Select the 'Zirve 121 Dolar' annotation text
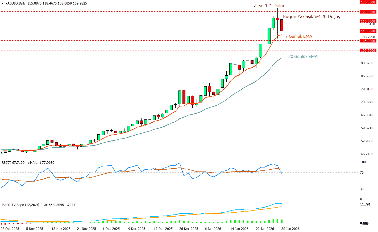This screenshot has height=232, width=378. [269, 6]
